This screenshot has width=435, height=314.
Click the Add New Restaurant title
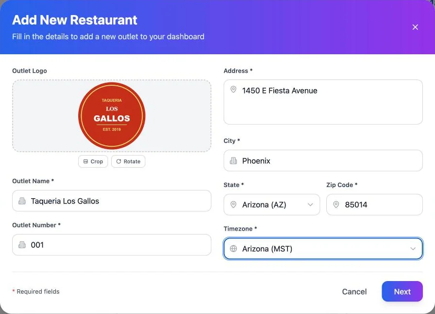[75, 20]
